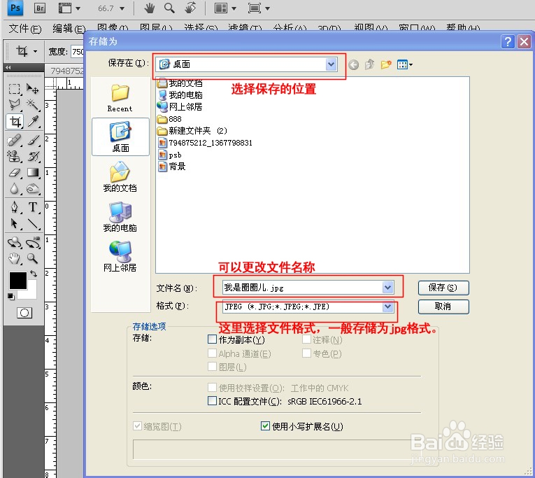535x478 pixels.
Task: Enable the 作为副本 checkbox
Action: (x=212, y=339)
